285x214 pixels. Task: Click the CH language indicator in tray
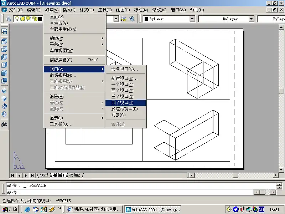coord(261,209)
